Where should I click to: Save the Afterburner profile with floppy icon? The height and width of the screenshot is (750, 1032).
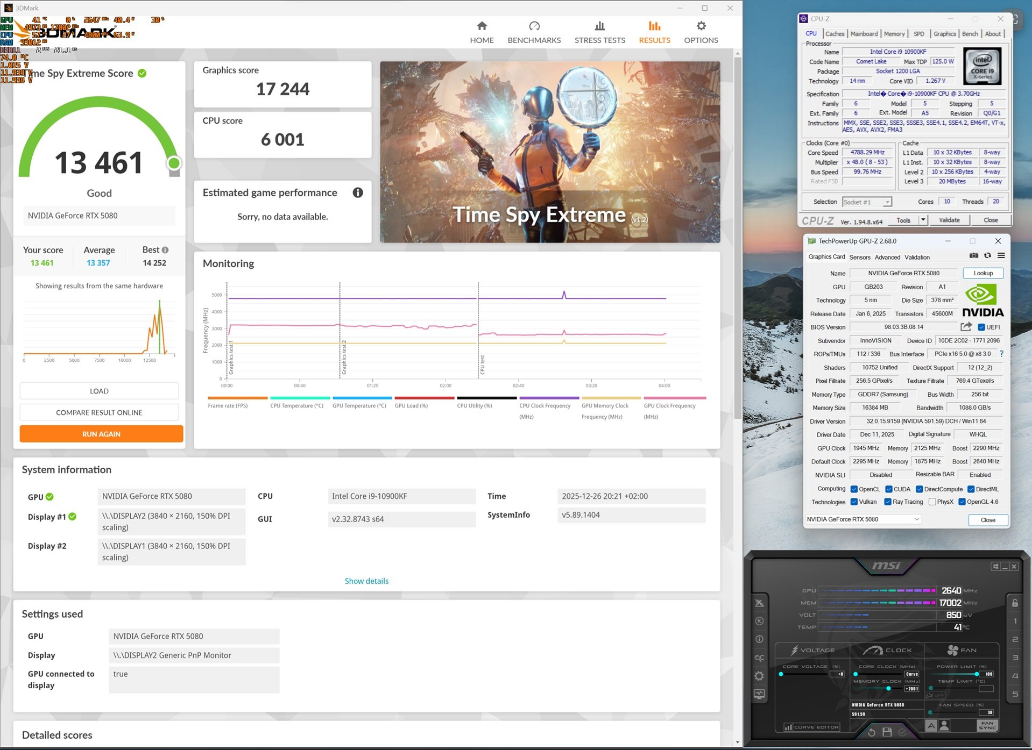click(x=887, y=732)
